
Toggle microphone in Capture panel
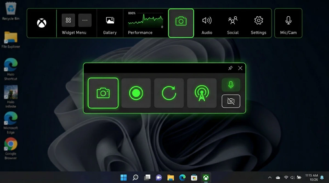tap(231, 85)
